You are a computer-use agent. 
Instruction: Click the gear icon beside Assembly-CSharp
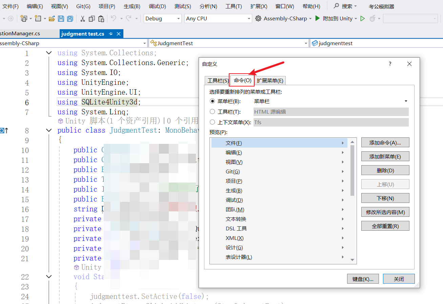pos(258,19)
